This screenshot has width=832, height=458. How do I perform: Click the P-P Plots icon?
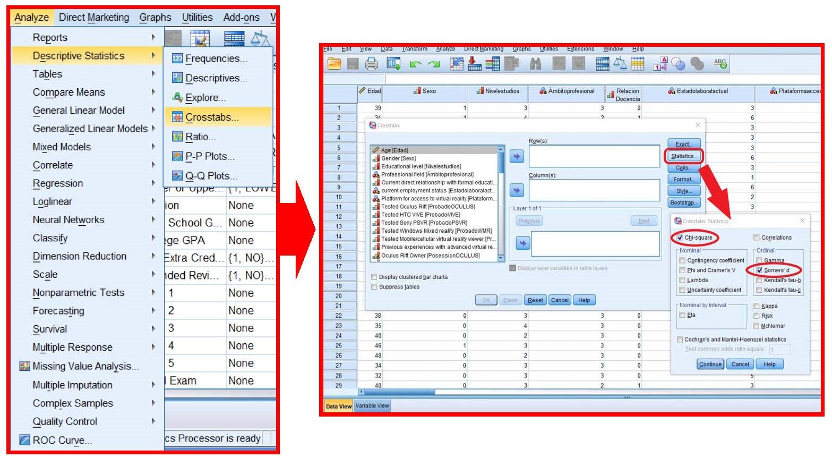(177, 156)
